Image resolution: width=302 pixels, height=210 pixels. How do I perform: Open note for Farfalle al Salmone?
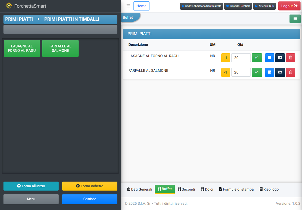click(x=270, y=72)
